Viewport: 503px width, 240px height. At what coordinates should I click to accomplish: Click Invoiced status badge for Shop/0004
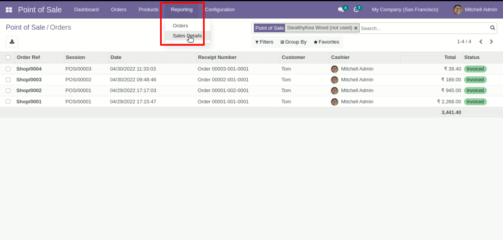coord(475,69)
